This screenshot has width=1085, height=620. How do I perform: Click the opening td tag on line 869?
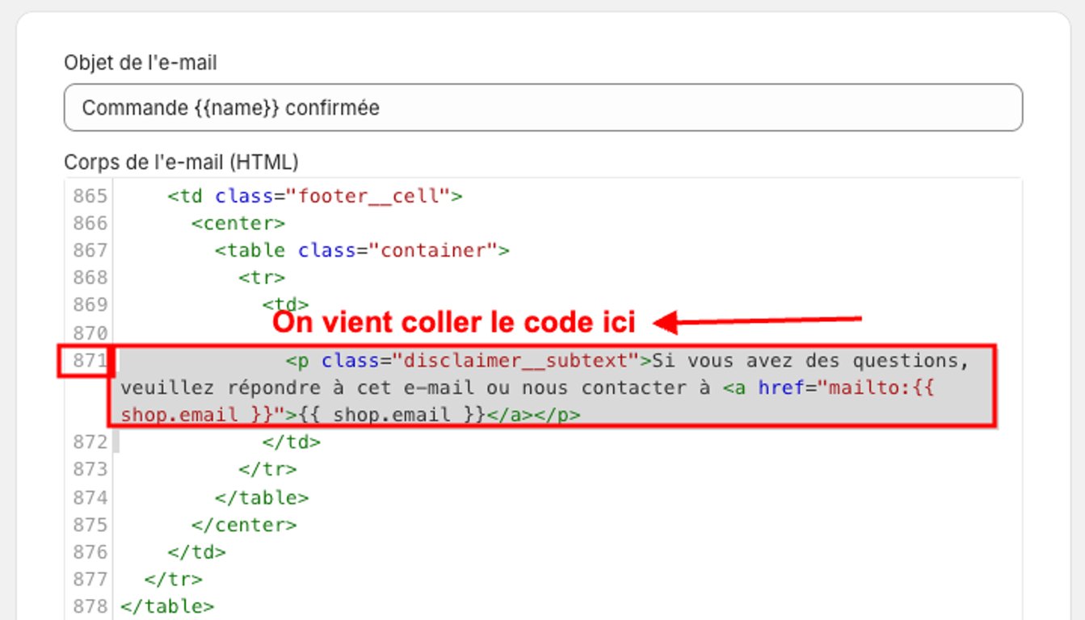tap(286, 304)
